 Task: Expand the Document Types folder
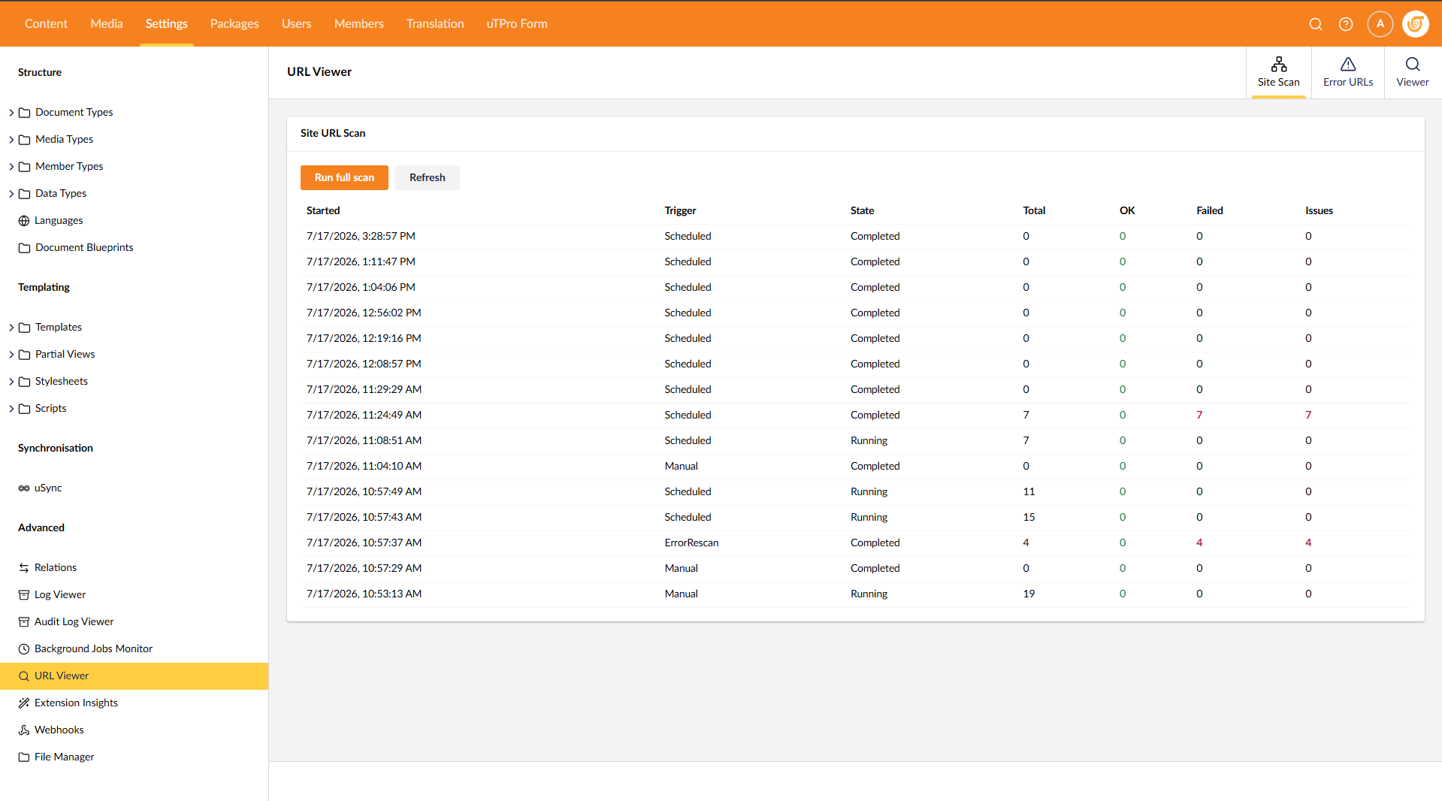[x=11, y=113]
